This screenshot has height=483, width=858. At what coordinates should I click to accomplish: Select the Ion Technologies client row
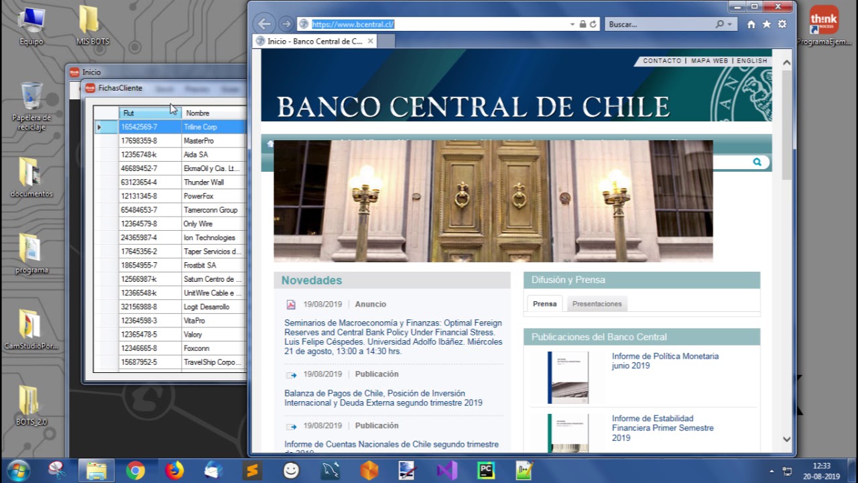pos(171,237)
